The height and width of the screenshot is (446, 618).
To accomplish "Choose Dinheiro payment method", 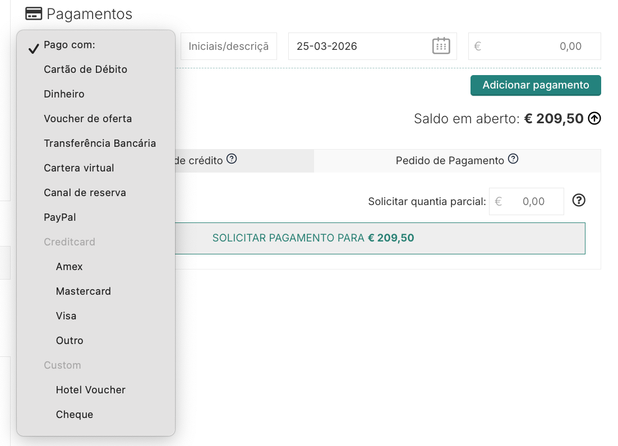I will point(96,94).
